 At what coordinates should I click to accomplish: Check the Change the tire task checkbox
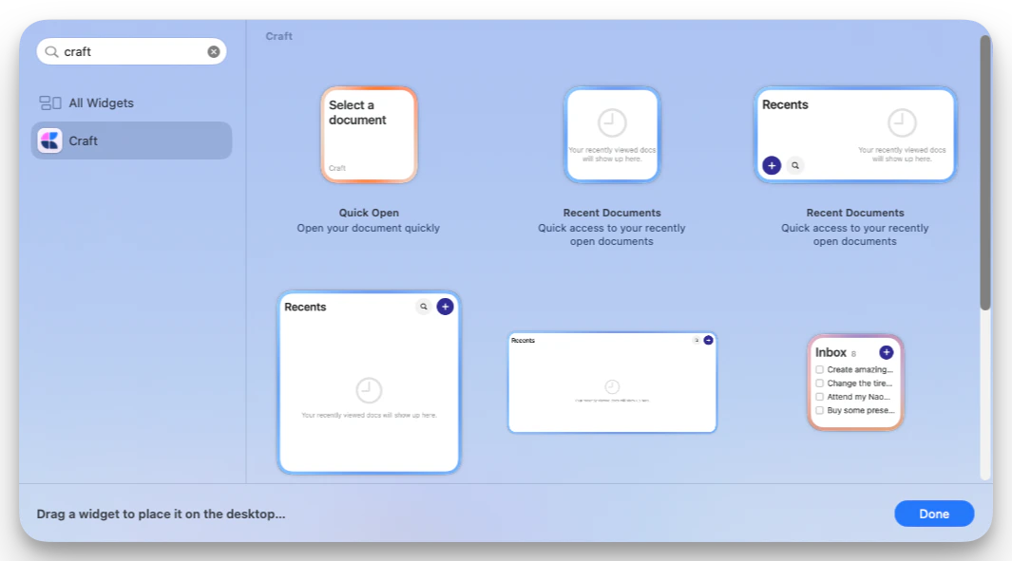point(820,383)
